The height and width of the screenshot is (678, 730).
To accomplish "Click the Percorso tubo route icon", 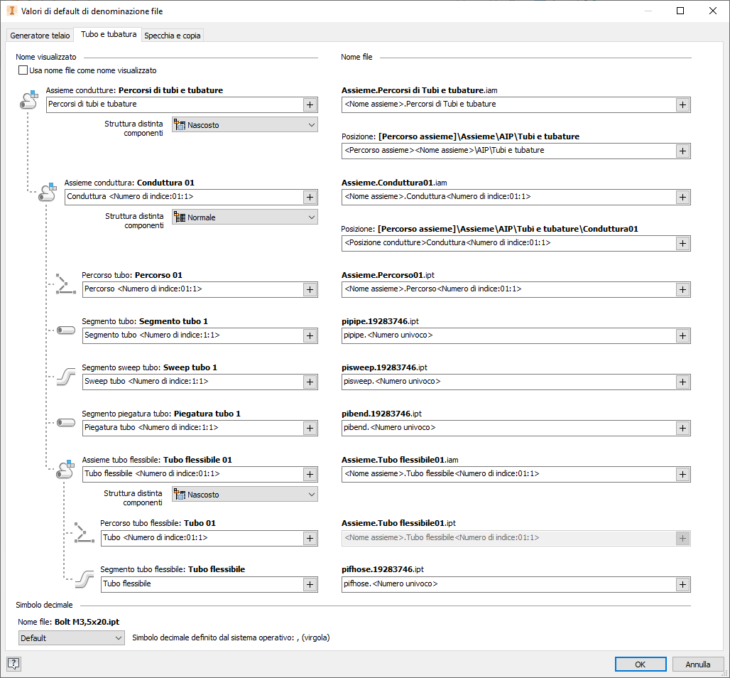I will click(65, 284).
